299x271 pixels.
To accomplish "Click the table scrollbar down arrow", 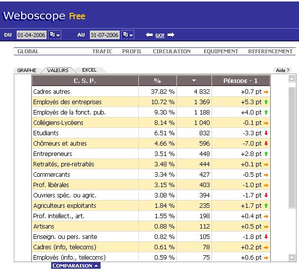I will (x=292, y=258).
